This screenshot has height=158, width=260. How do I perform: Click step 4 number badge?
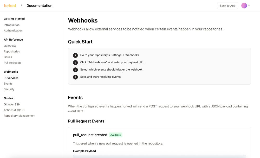coord(75,77)
